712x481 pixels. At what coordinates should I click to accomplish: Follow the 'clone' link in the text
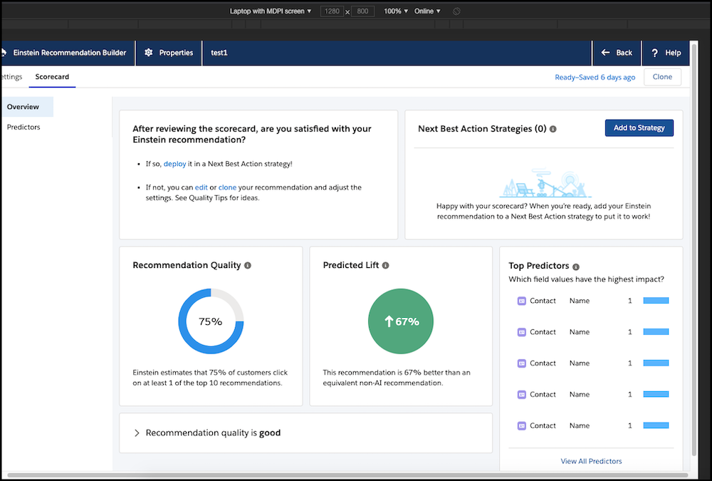(x=228, y=187)
